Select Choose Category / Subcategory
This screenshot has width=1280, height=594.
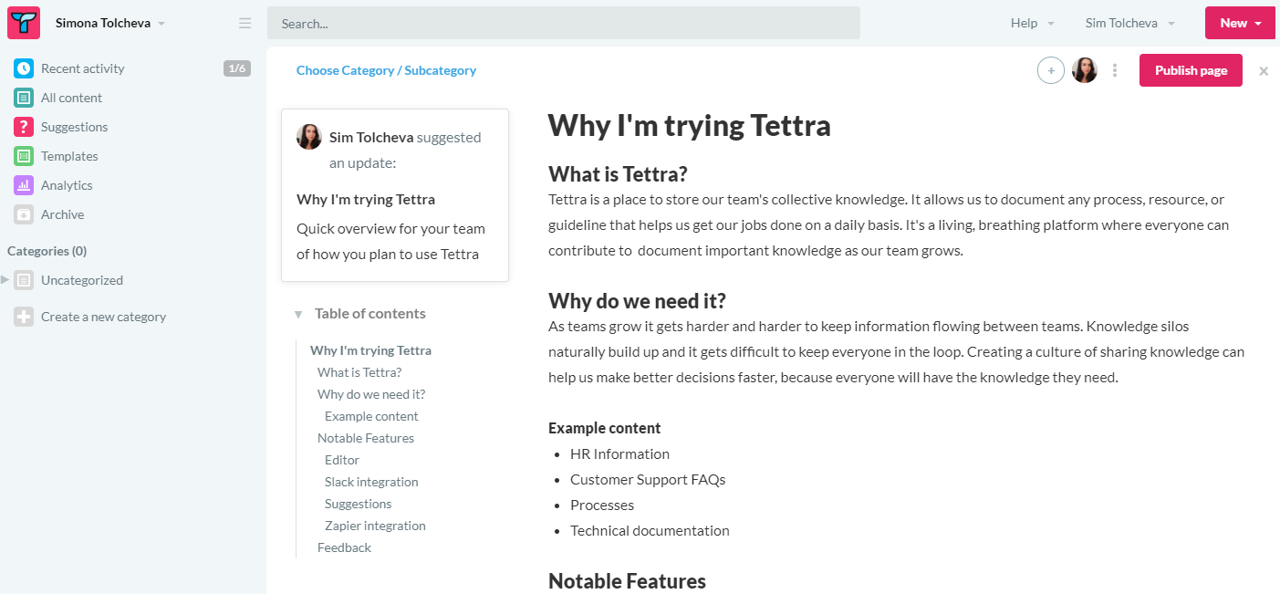point(386,70)
